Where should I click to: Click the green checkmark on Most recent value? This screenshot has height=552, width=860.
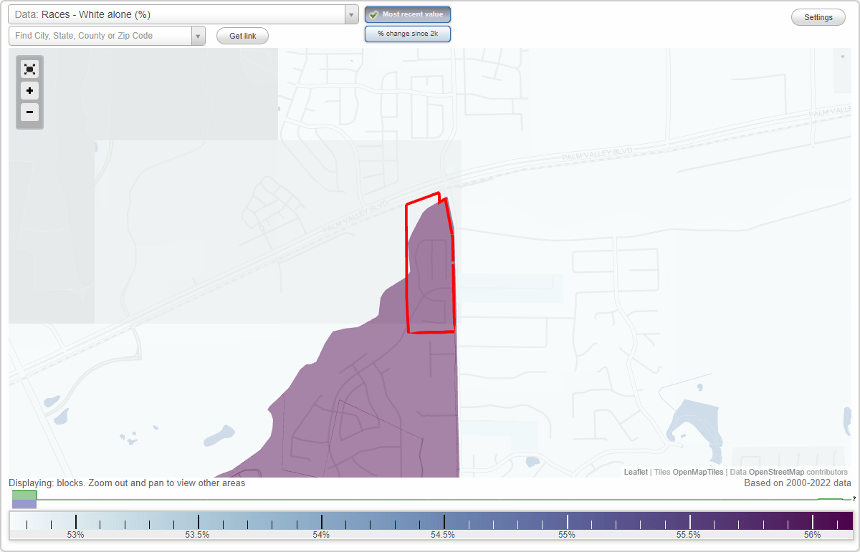tap(373, 14)
